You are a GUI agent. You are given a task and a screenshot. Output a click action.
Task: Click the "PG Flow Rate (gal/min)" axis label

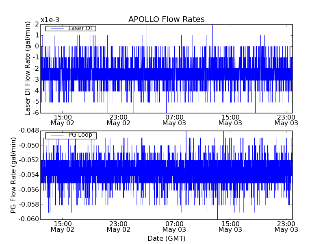coord(13,175)
